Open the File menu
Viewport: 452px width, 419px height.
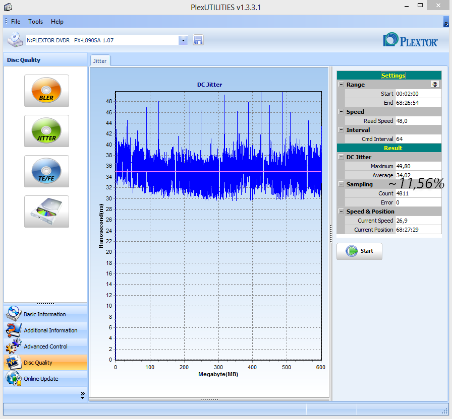click(16, 22)
